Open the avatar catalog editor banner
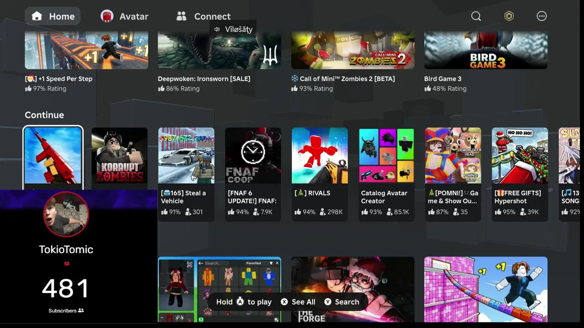 click(219, 290)
